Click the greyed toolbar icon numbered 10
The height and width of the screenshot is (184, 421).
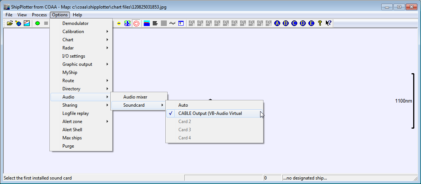(269, 23)
